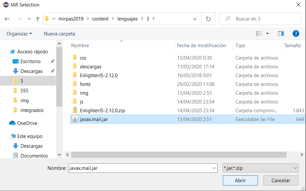Image resolution: width=306 pixels, height=191 pixels.
Task: Click the Nombre filename input field
Action: (x=143, y=168)
